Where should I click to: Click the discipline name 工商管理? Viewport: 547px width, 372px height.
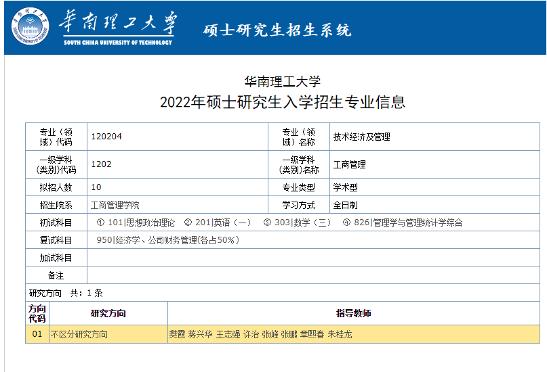click(350, 164)
